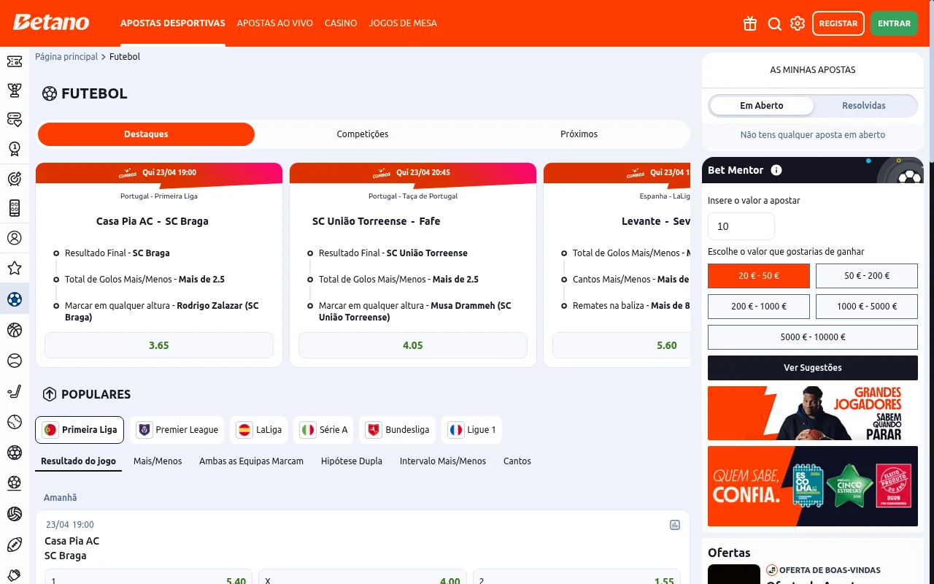Click the Registar button

point(838,23)
